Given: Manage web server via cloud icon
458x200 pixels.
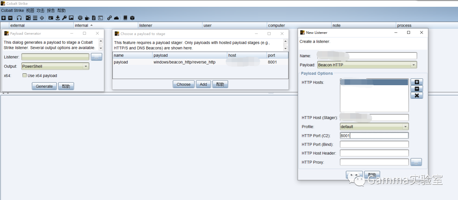Looking at the screenshot, I should (116, 18).
